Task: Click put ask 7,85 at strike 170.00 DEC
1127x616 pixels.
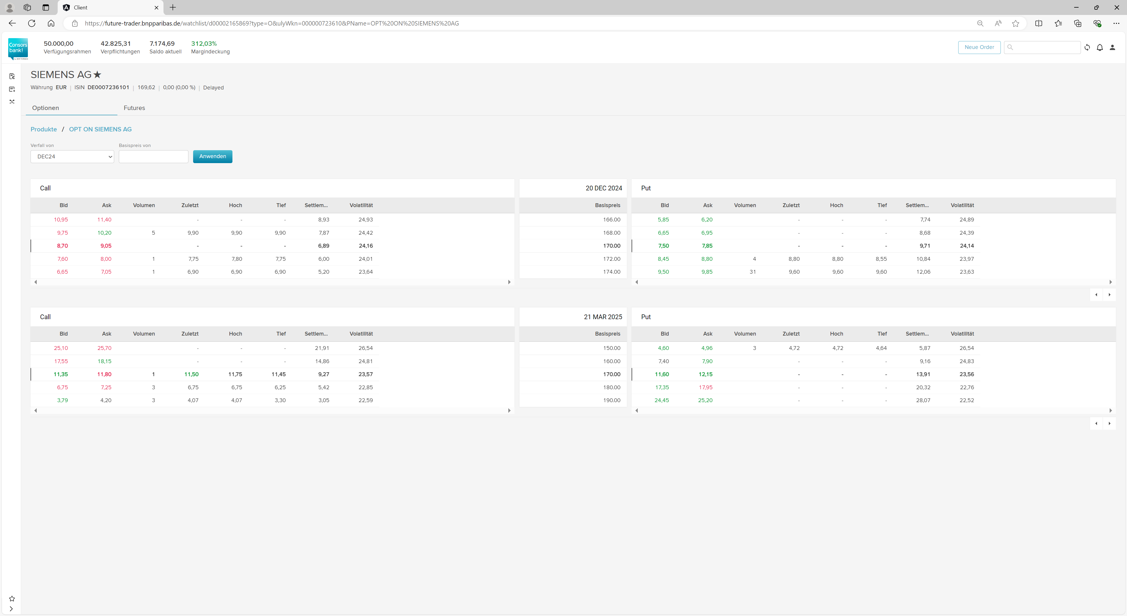Action: click(707, 246)
